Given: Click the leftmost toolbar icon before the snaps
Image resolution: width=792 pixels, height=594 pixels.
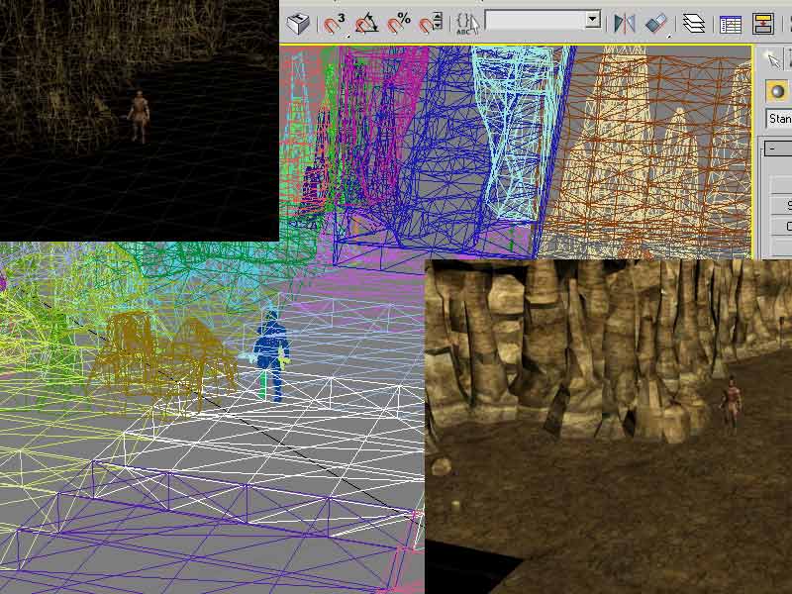Looking at the screenshot, I should 299,23.
